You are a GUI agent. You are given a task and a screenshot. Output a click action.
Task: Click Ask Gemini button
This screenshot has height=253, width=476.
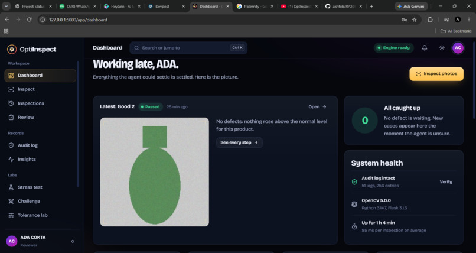pos(411,6)
